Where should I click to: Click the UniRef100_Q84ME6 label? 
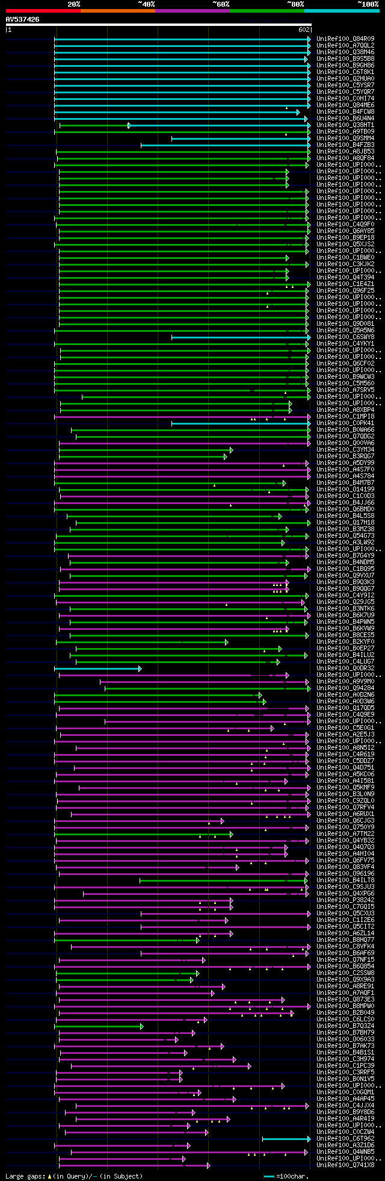pyautogui.click(x=345, y=105)
